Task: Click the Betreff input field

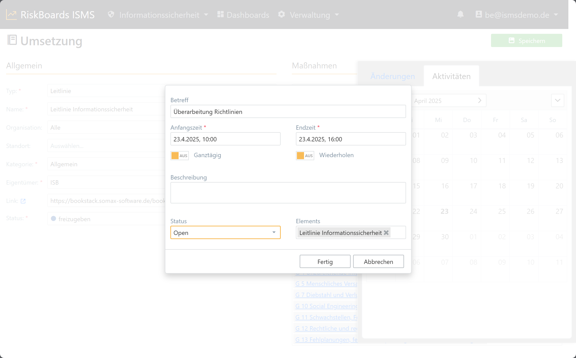Action: click(x=288, y=111)
